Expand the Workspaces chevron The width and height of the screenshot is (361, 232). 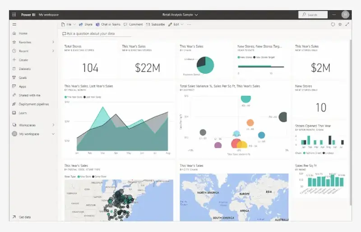pyautogui.click(x=53, y=125)
